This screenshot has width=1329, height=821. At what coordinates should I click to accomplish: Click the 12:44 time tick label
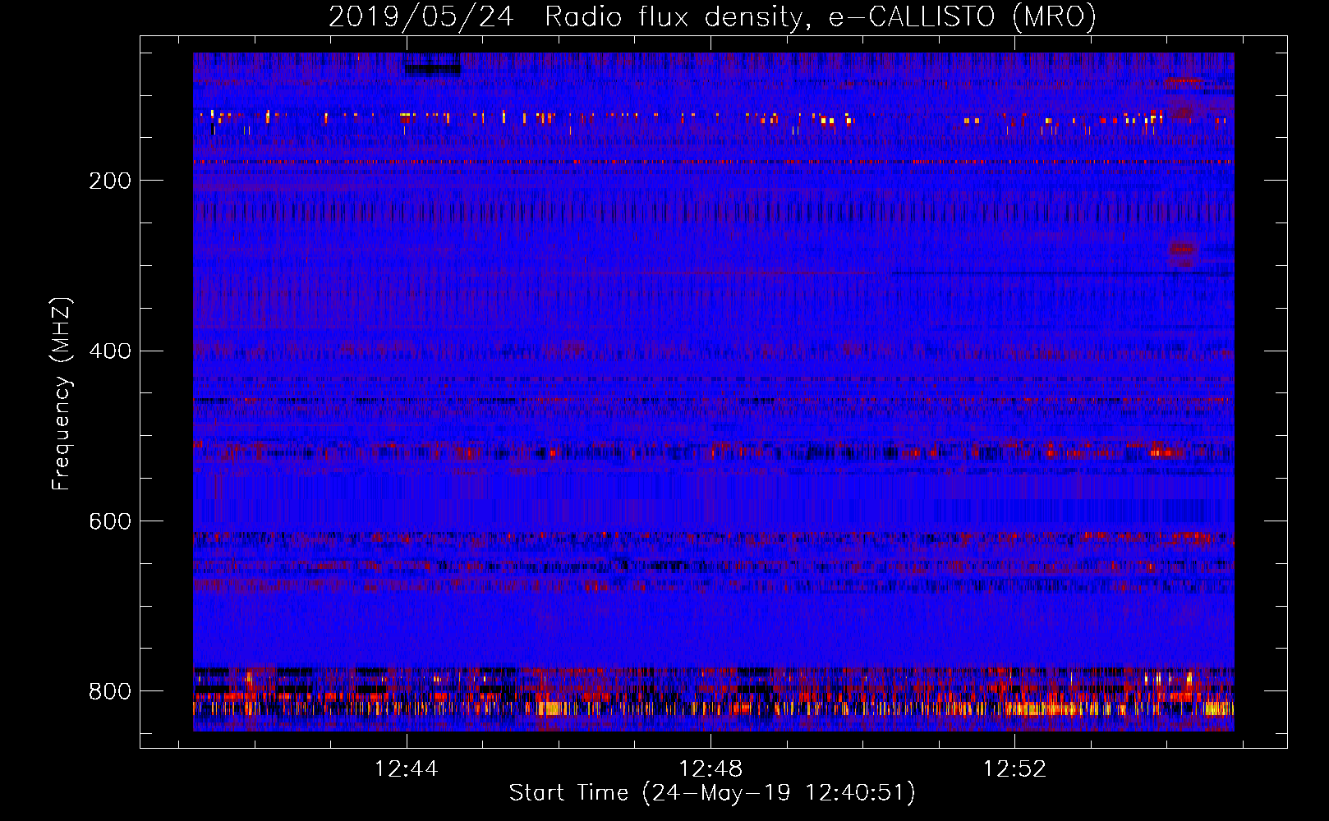point(407,768)
